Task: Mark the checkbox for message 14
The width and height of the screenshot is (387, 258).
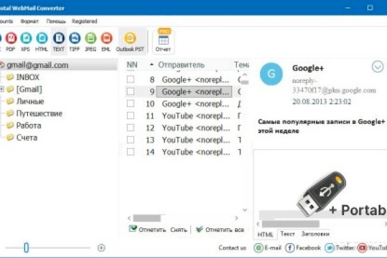Action: [x=131, y=152]
